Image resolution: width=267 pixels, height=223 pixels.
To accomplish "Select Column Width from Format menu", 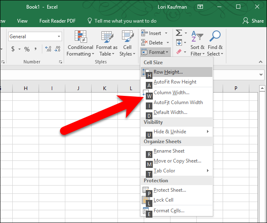I will [x=171, y=93].
